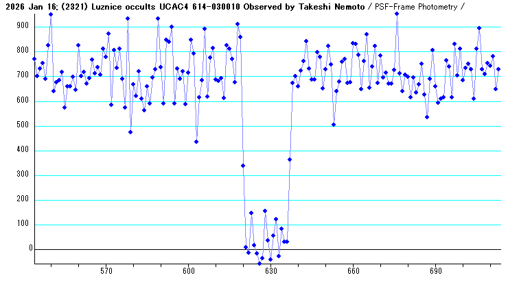Select the lowest data point below zero

(259, 264)
